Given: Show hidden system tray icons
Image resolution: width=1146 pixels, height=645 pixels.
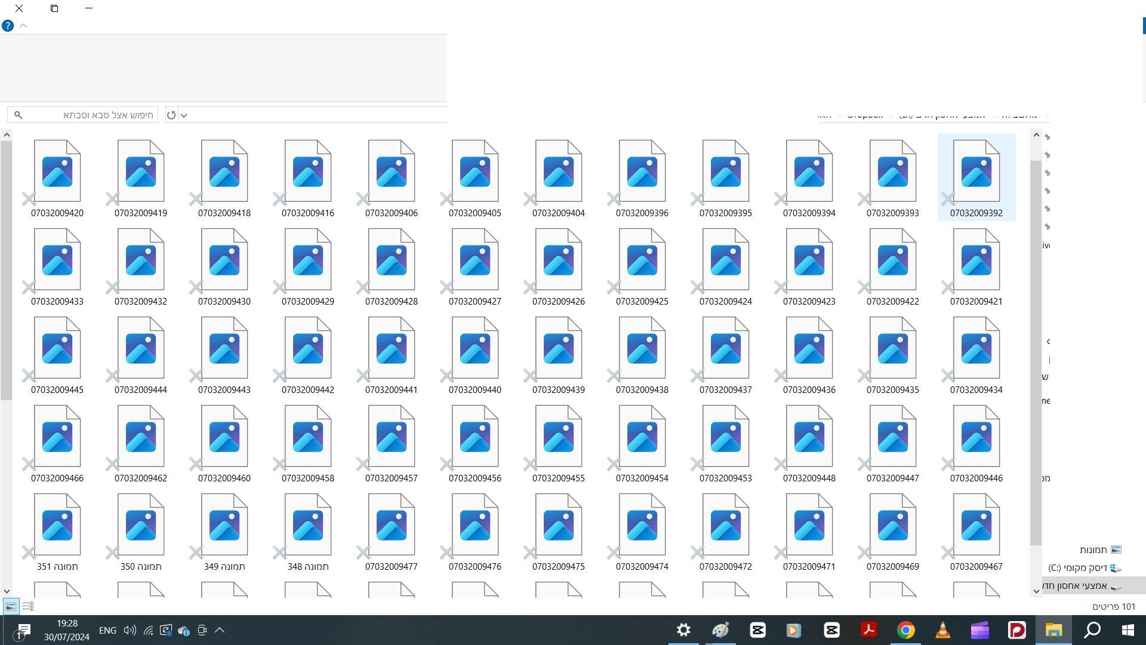Looking at the screenshot, I should [x=220, y=630].
